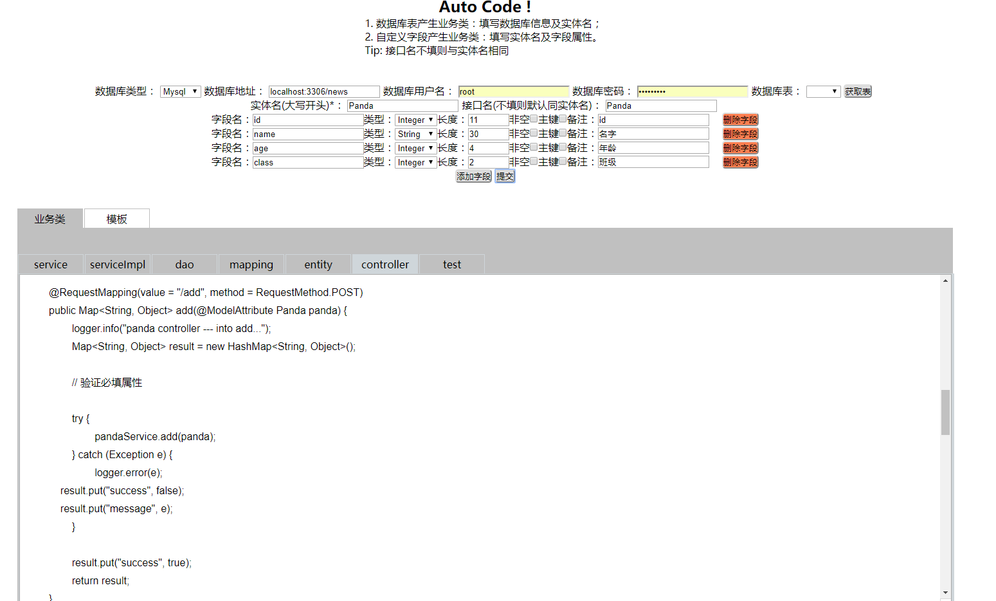Click the 提交 submit button
996x601 pixels.
(x=505, y=176)
